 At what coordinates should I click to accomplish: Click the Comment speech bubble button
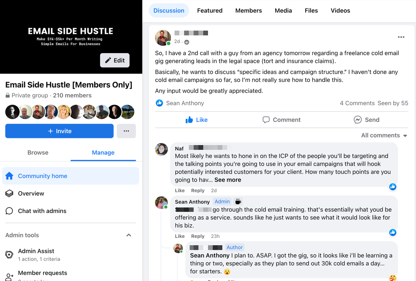281,120
